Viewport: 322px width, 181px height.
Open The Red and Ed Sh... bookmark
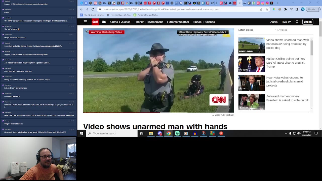pos(92,15)
